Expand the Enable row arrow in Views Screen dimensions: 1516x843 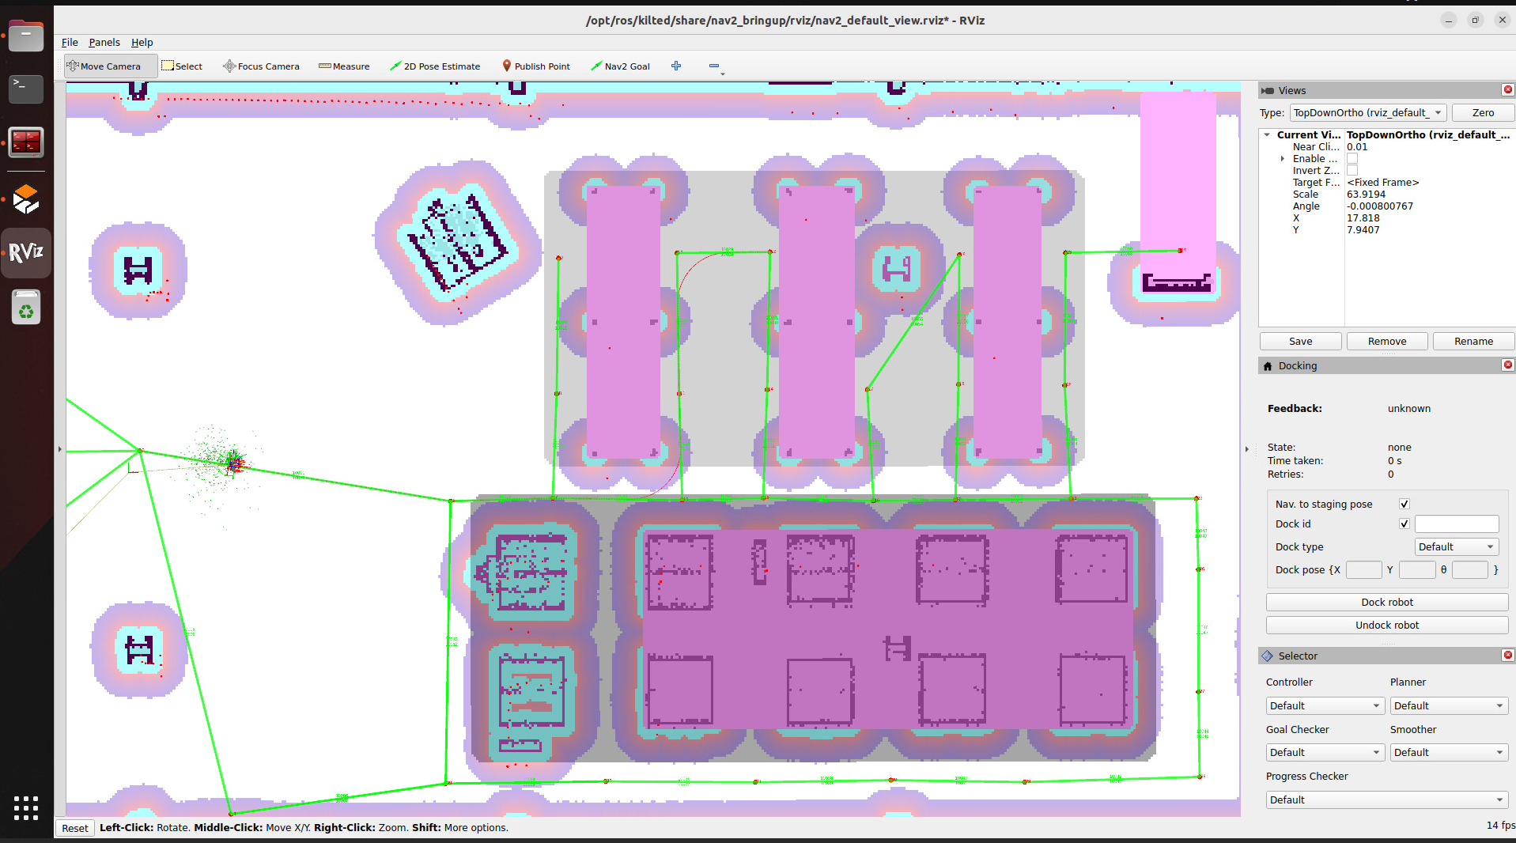click(1283, 159)
